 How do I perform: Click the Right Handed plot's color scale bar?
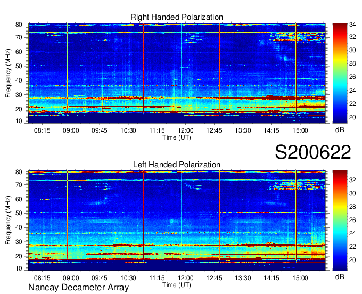(x=340, y=73)
